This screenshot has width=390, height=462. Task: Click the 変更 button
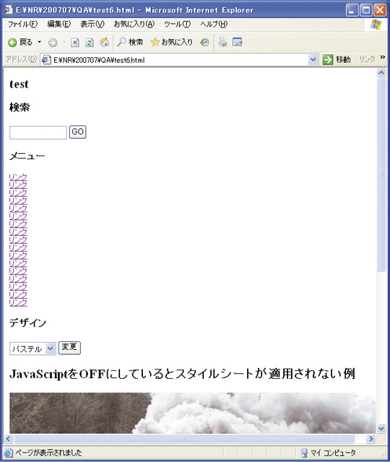[x=69, y=348]
